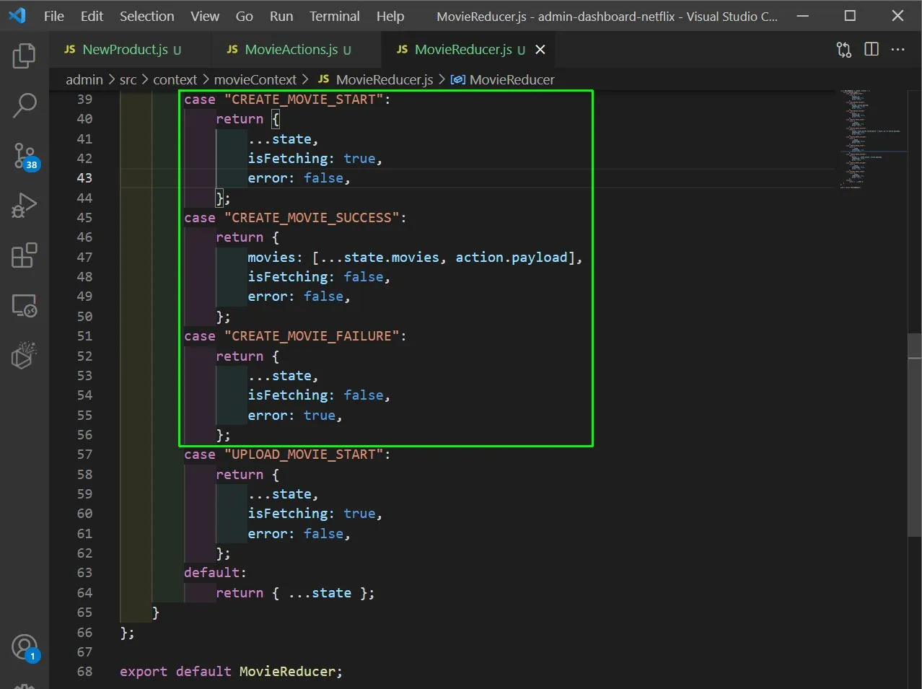The height and width of the screenshot is (689, 922).
Task: Open the Selection menu
Action: (146, 16)
